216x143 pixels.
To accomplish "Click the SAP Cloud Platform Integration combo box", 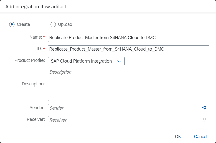I will tap(86, 61).
